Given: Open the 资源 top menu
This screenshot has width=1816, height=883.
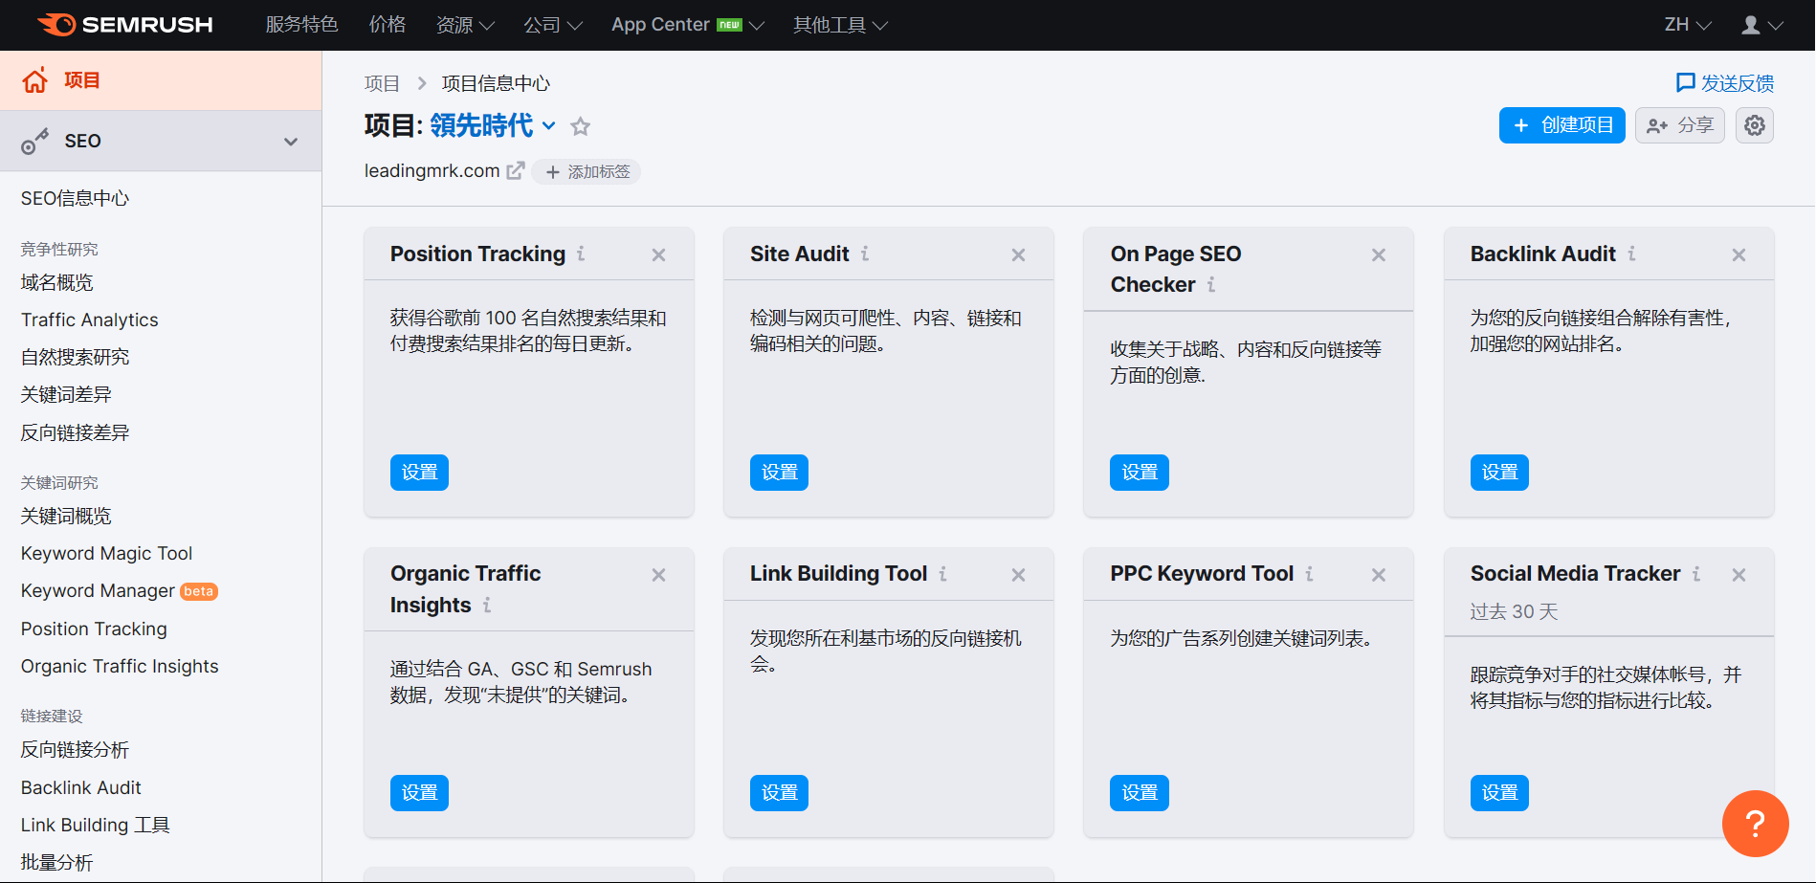Looking at the screenshot, I should coord(465,25).
